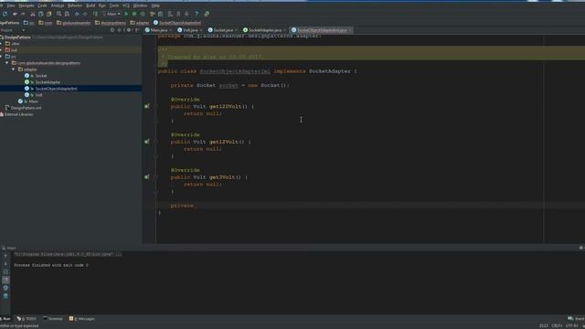
Task: Switch to the Main.java tab
Action: point(159,30)
